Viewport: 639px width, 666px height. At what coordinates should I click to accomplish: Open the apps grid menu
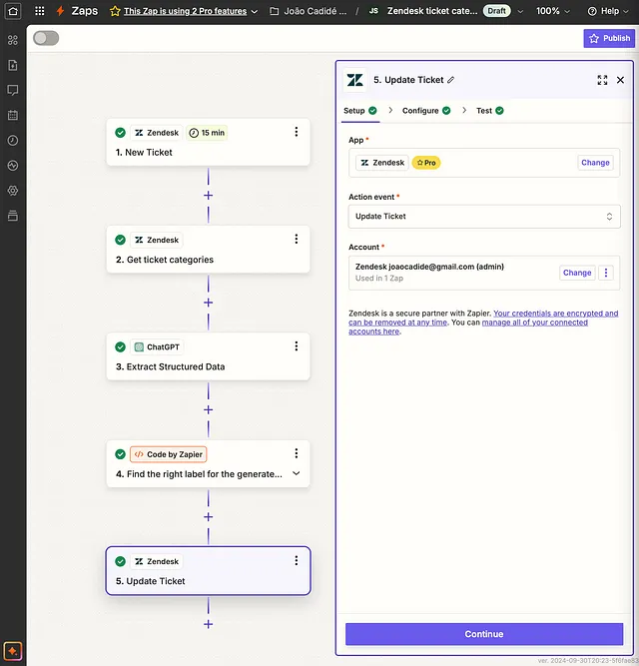point(40,11)
